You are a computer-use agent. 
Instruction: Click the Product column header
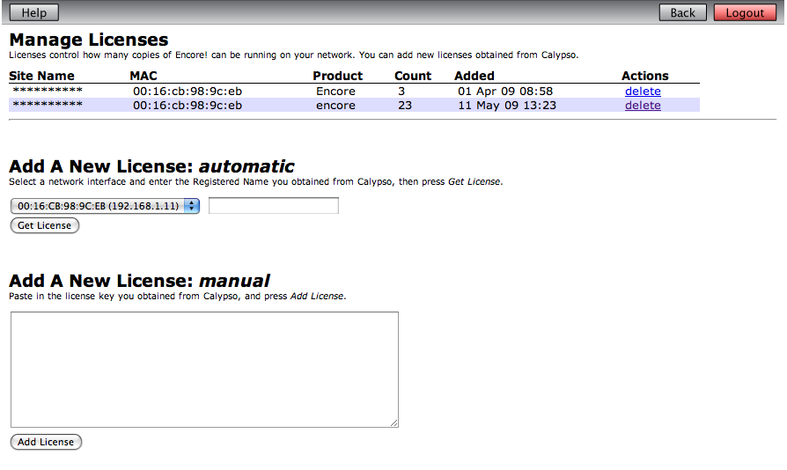[337, 76]
